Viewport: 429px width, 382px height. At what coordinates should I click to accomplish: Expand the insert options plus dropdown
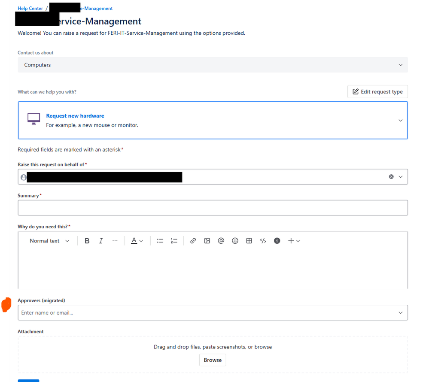click(x=294, y=241)
